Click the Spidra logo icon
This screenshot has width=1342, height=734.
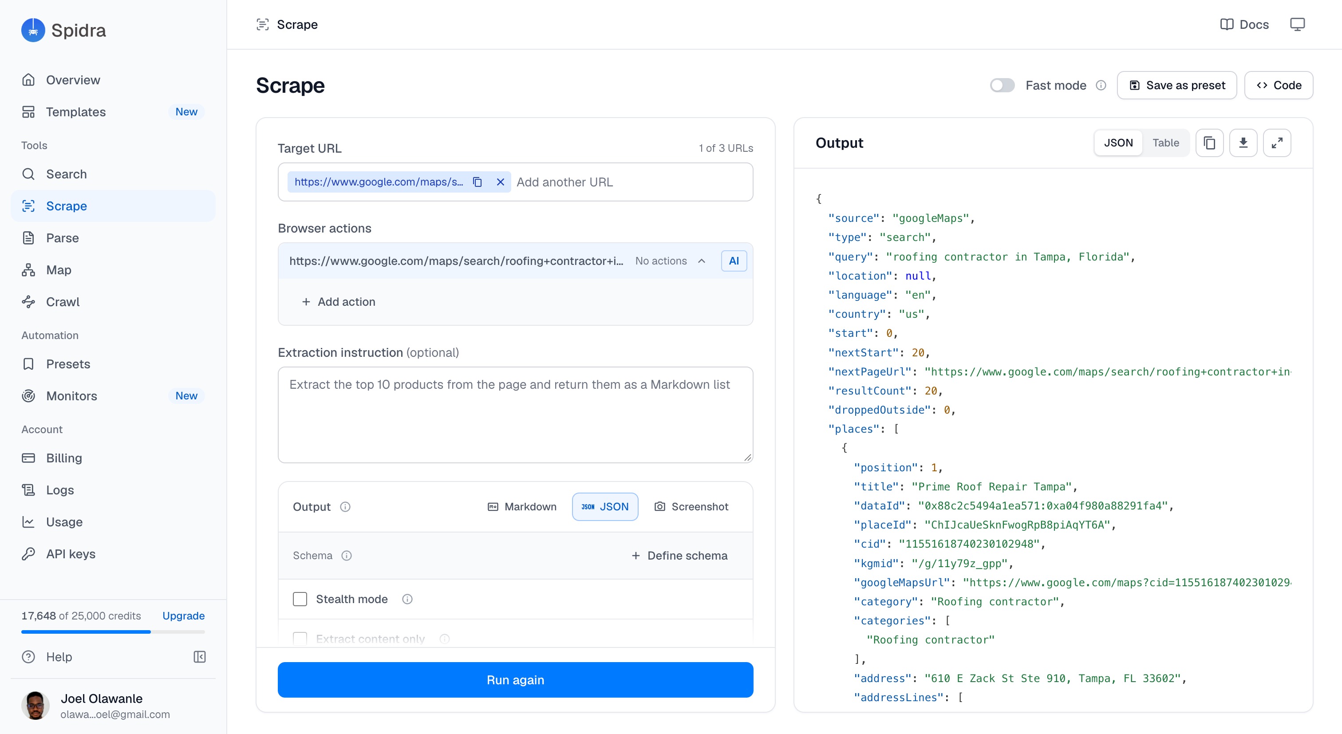[33, 30]
